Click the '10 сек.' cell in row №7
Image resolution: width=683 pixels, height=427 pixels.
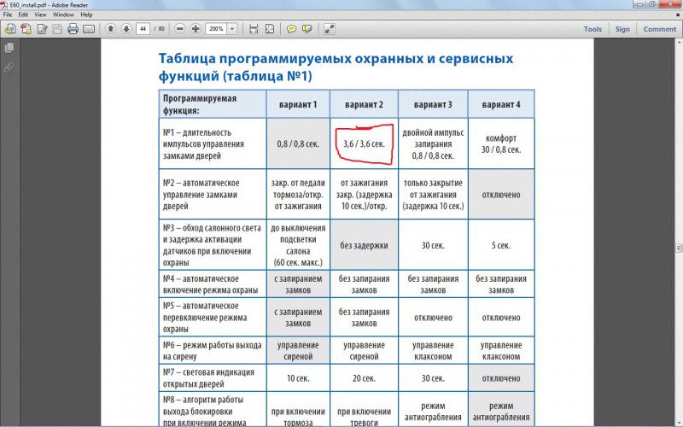tap(298, 378)
